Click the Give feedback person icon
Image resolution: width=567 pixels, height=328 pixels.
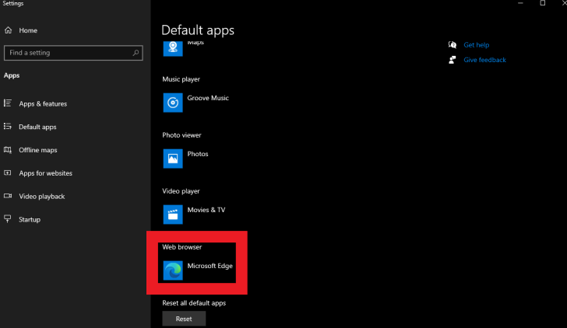point(453,60)
